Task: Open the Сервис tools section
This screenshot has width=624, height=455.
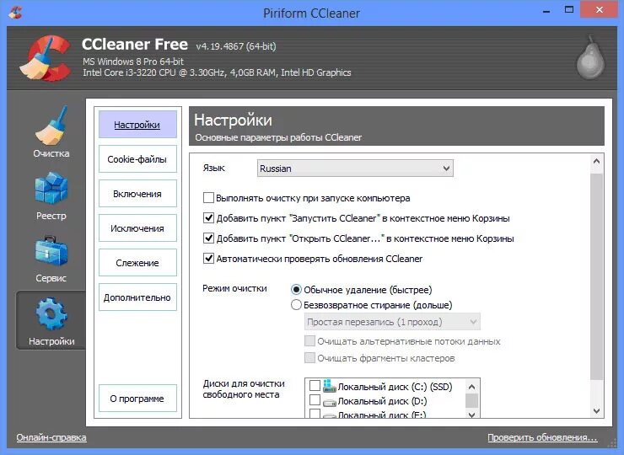Action: [x=51, y=259]
